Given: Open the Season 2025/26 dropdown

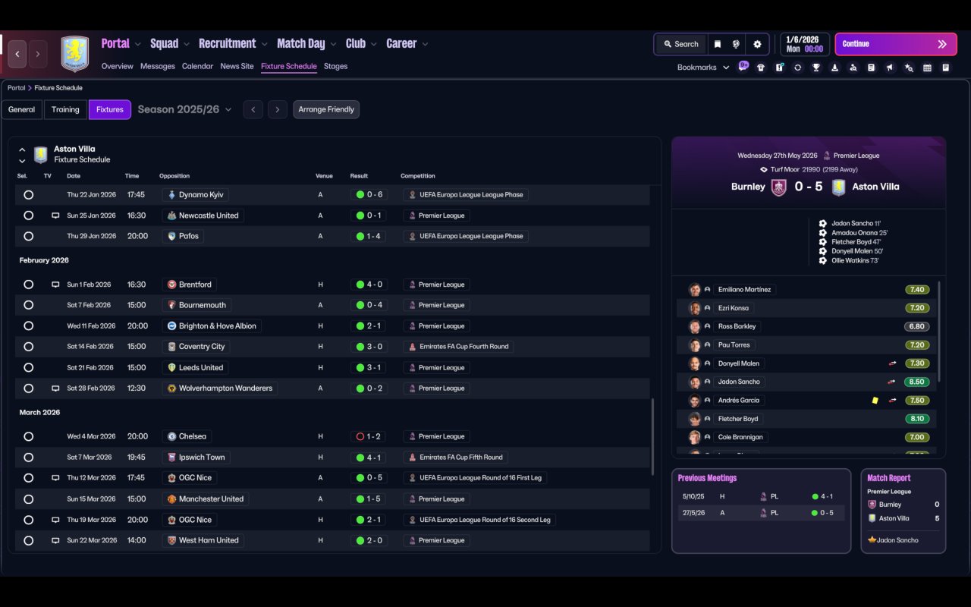Looking at the screenshot, I should 184,110.
